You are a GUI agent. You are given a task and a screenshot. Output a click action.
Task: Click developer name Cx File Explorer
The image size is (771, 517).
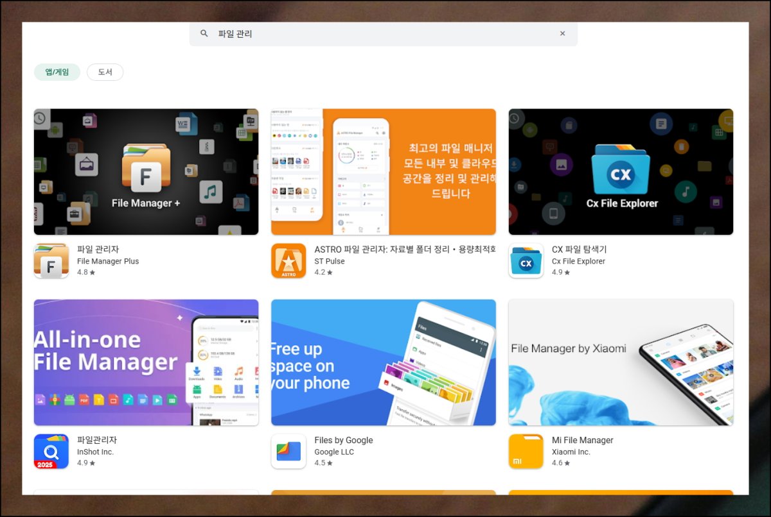click(578, 261)
